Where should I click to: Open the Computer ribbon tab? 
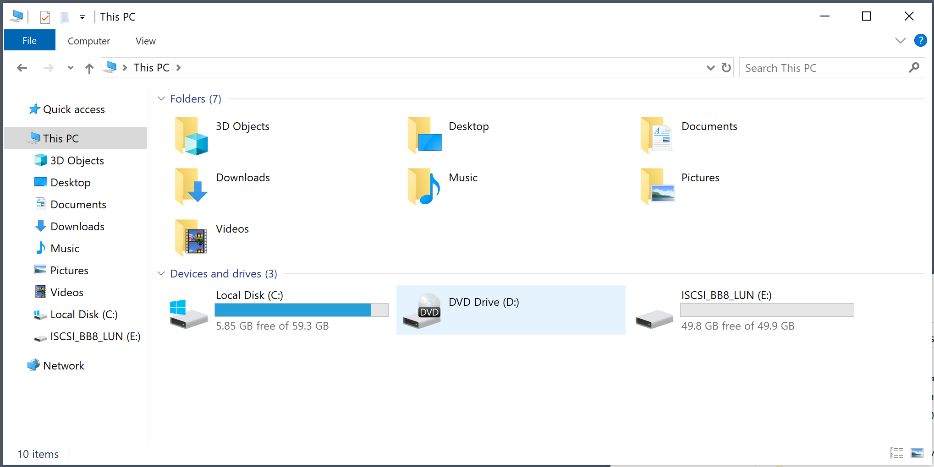click(x=89, y=41)
